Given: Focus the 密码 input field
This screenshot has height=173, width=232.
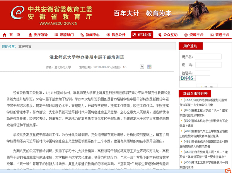Looking at the screenshot, I should pyautogui.click(x=208, y=65).
